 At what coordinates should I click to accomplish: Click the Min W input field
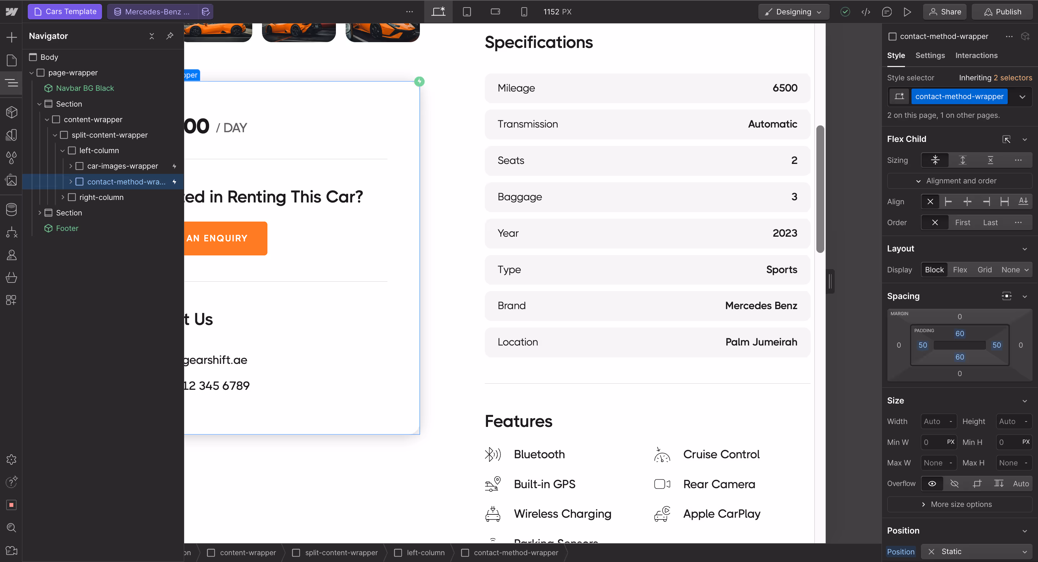pyautogui.click(x=932, y=442)
